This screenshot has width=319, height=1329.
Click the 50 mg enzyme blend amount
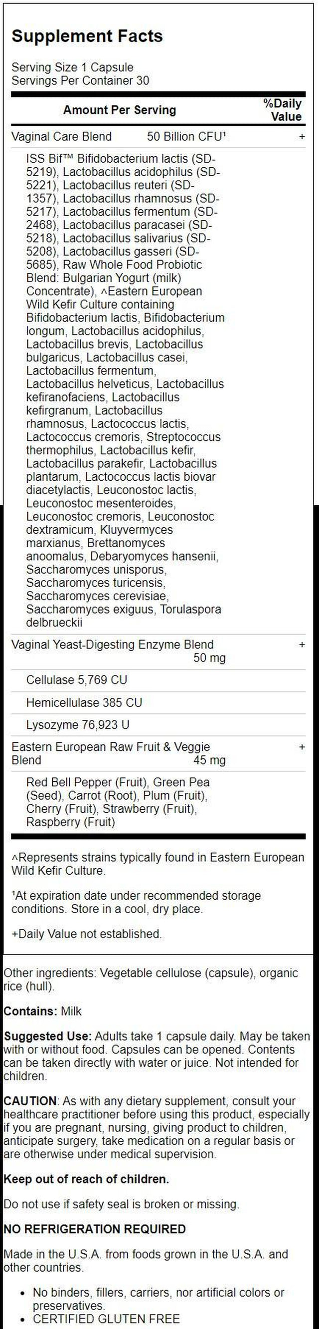point(209,658)
